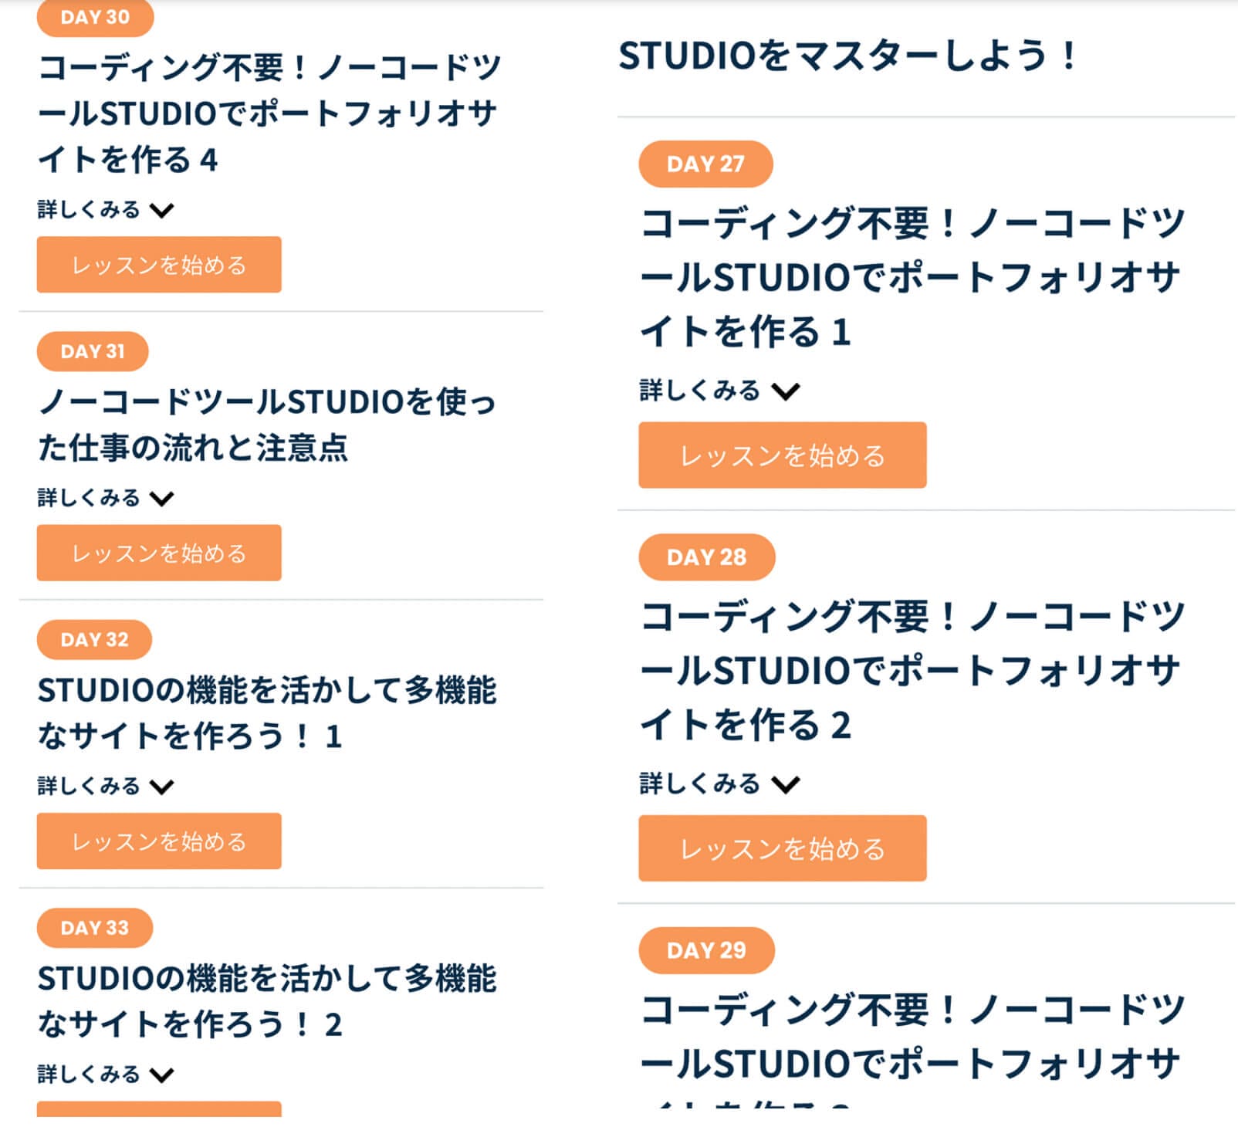Screen dimensions: 1238x1127
Task: Click the DAY 33 orange badge
Action: (94, 927)
